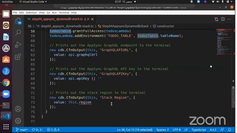The width and height of the screenshot is (237, 133).
Task: Switch to Visual Studio Code dock icon
Action: [x=6, y=116]
